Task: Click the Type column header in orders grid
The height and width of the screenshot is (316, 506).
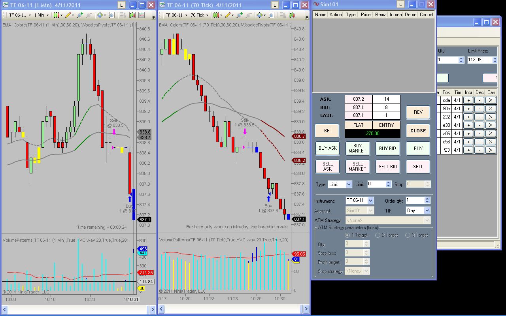Action: (x=351, y=15)
